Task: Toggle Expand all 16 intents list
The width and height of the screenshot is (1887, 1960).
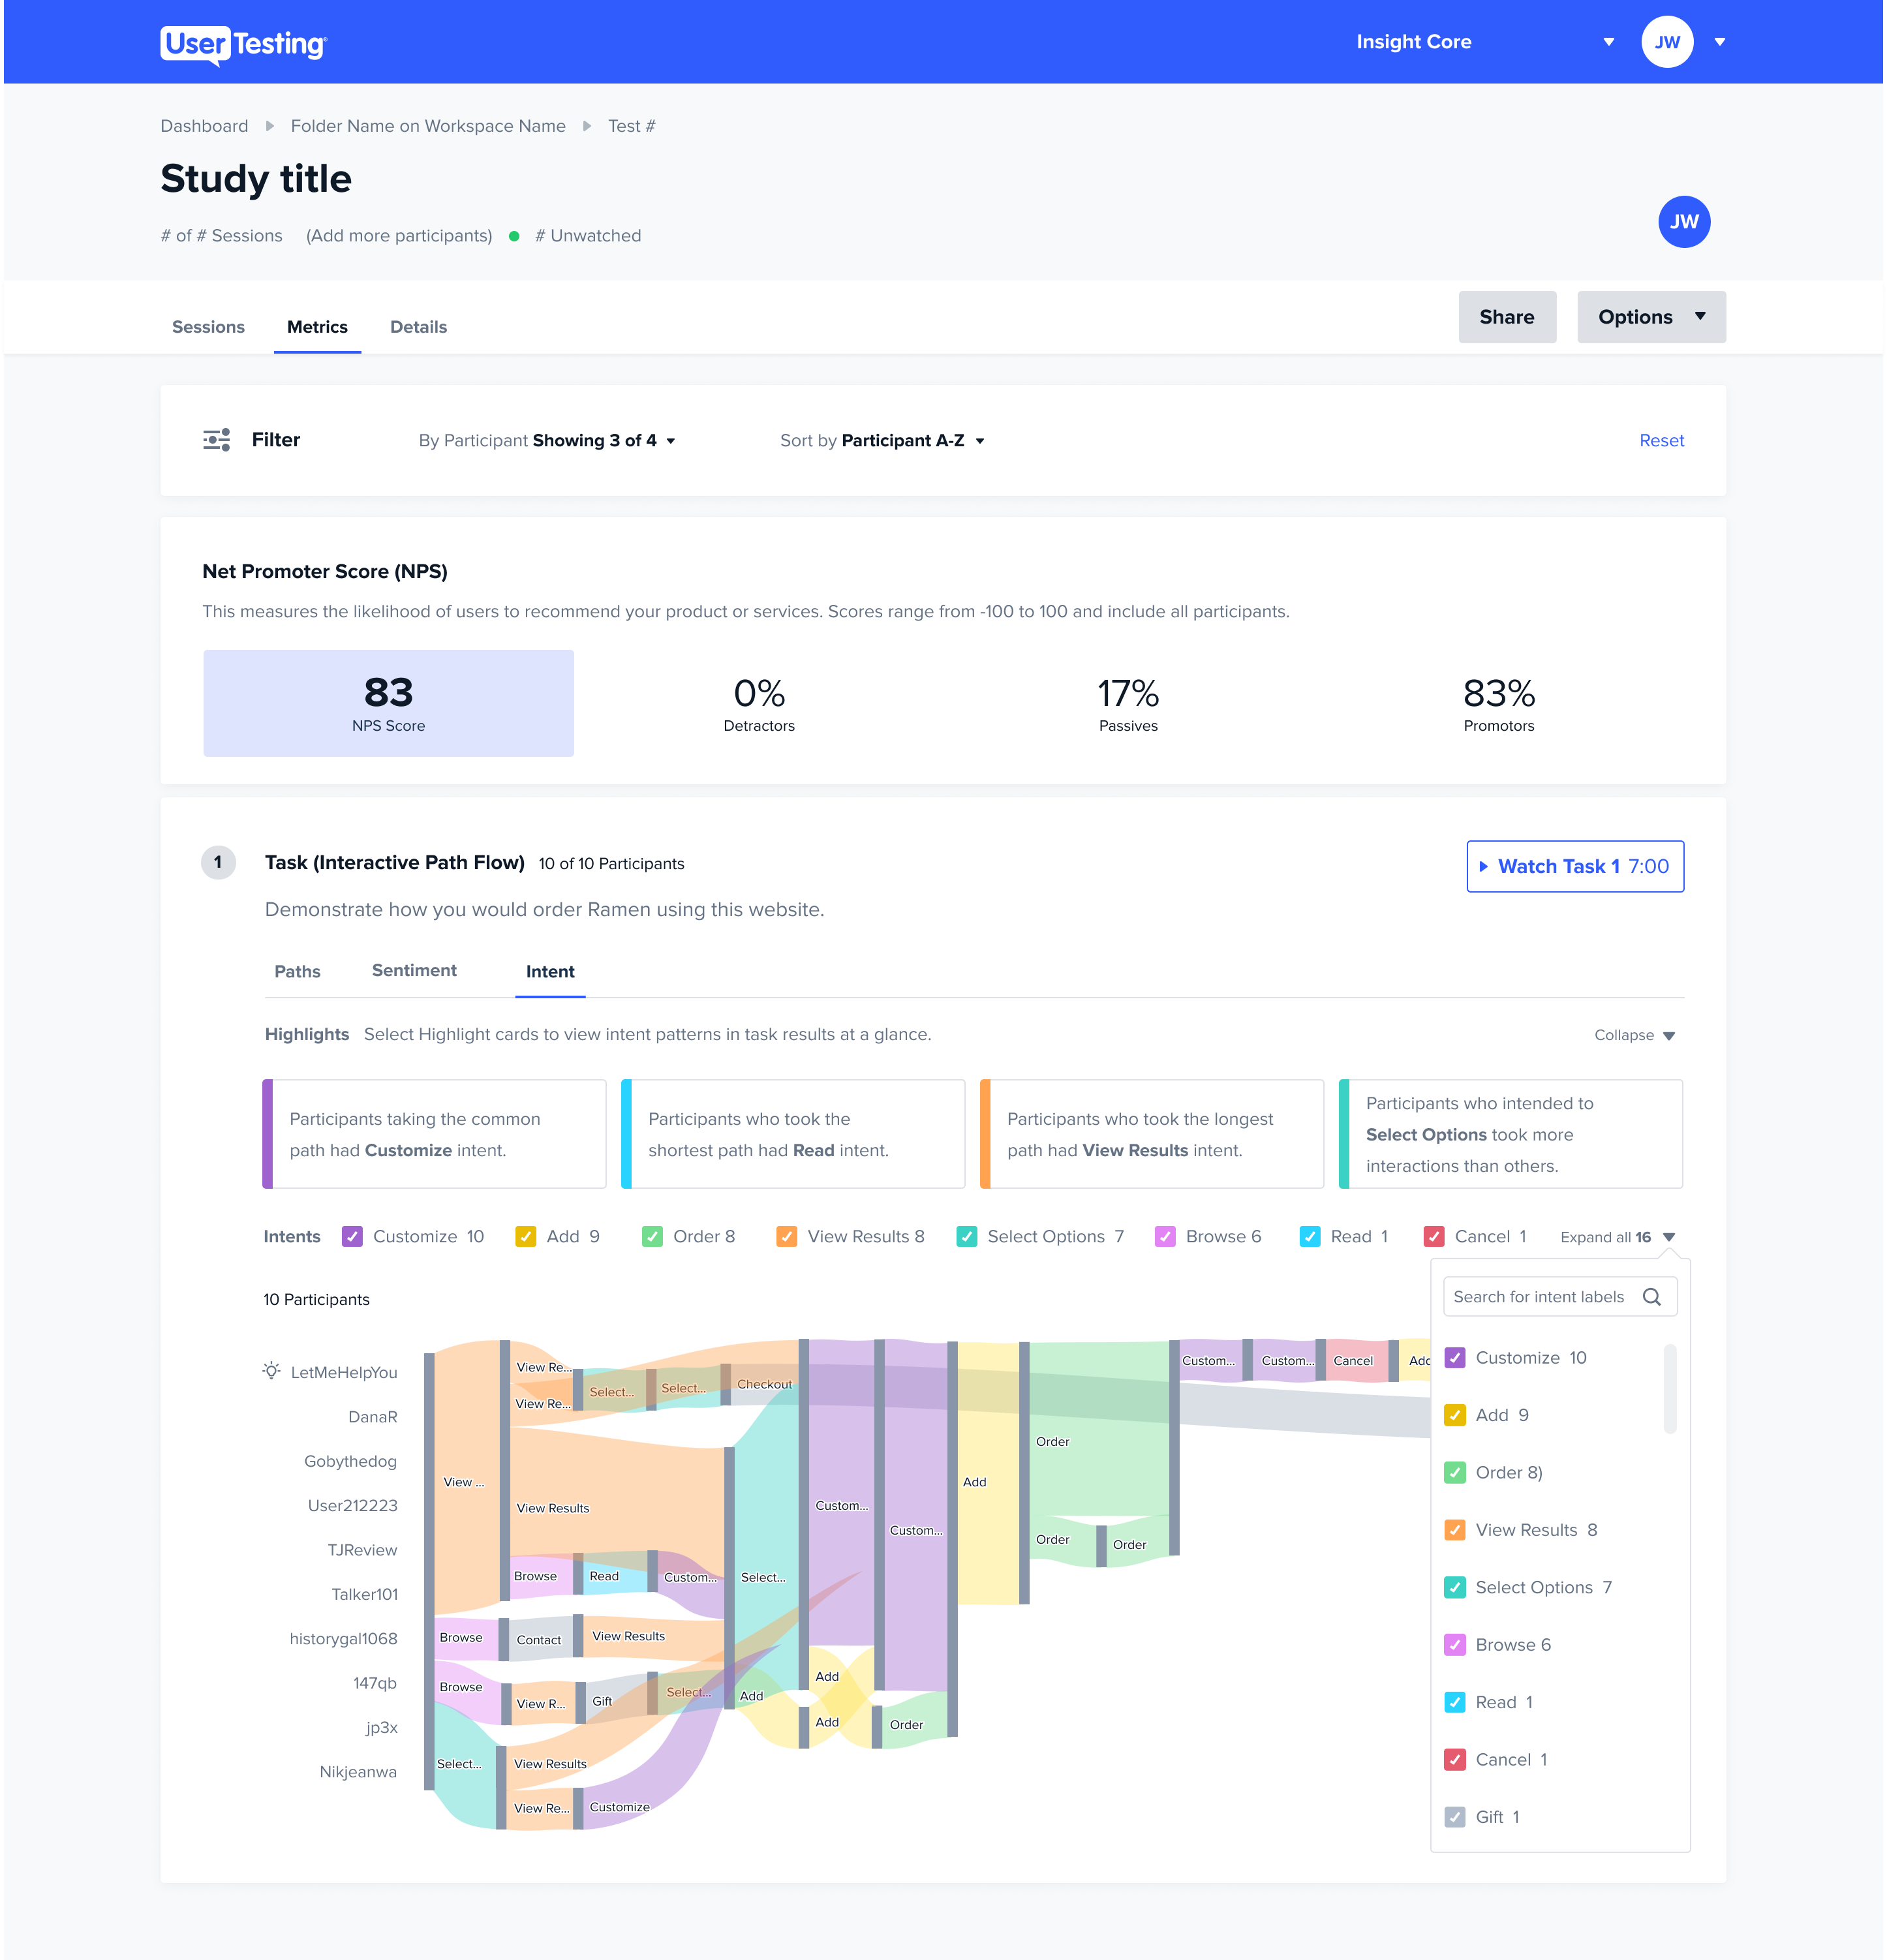Action: coord(1617,1238)
